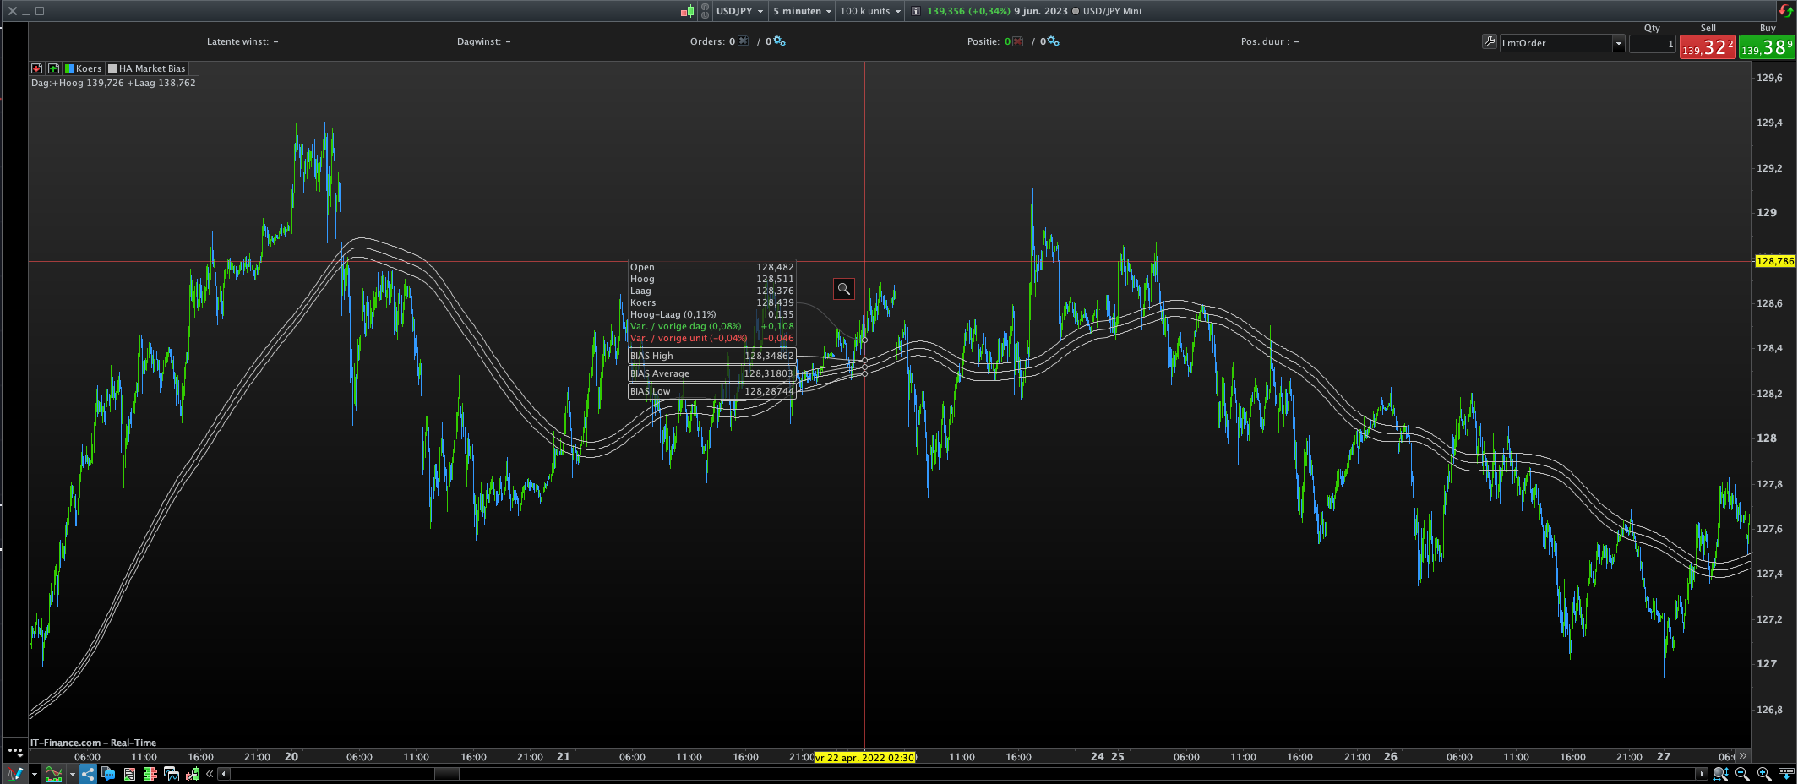This screenshot has width=1798, height=784.
Task: Open the list document icon in bottom toolbar
Action: (x=129, y=774)
